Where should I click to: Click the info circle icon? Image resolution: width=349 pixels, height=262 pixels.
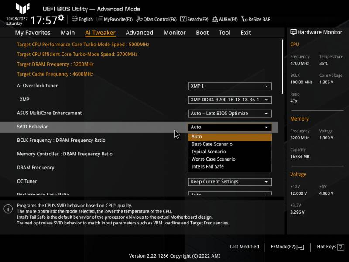click(x=8, y=209)
